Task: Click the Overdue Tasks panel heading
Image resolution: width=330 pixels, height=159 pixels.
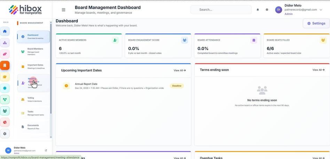Action: (211, 158)
